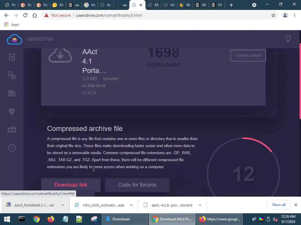Click the REPORT ABUSE button
Image resolution: width=301 pixels, height=225 pixels.
[248, 56]
